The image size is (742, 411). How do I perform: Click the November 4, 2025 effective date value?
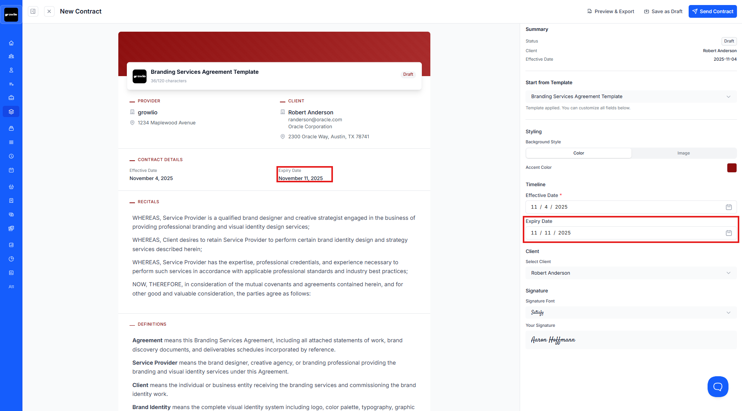point(151,178)
